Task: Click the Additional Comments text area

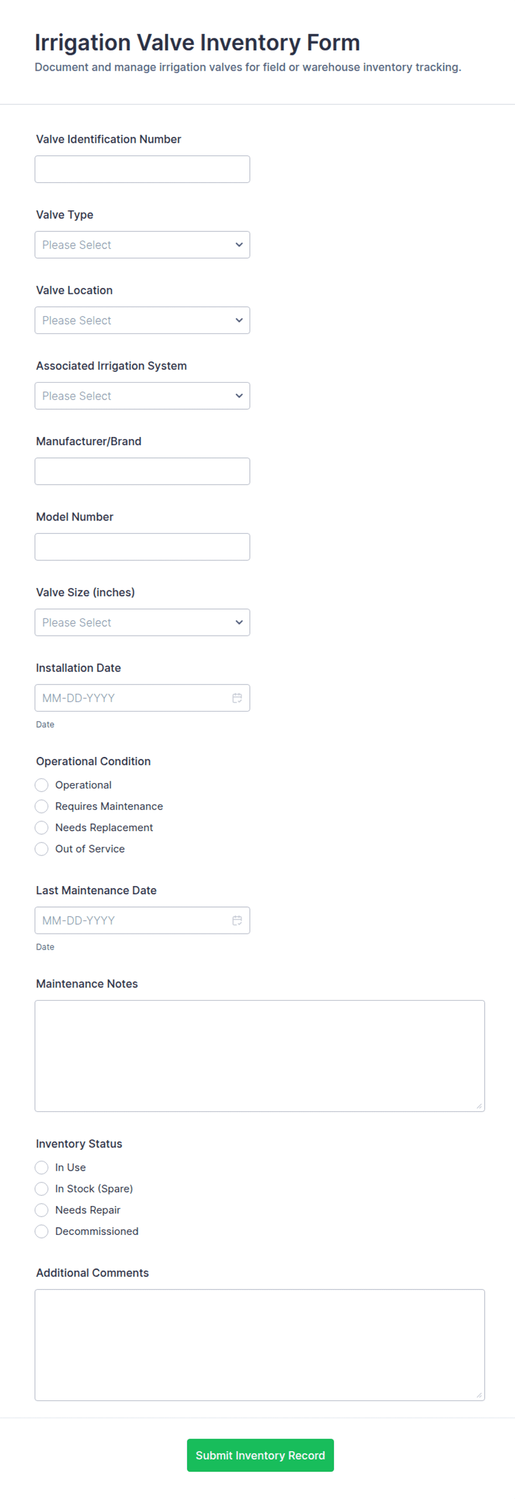Action: 260,1344
